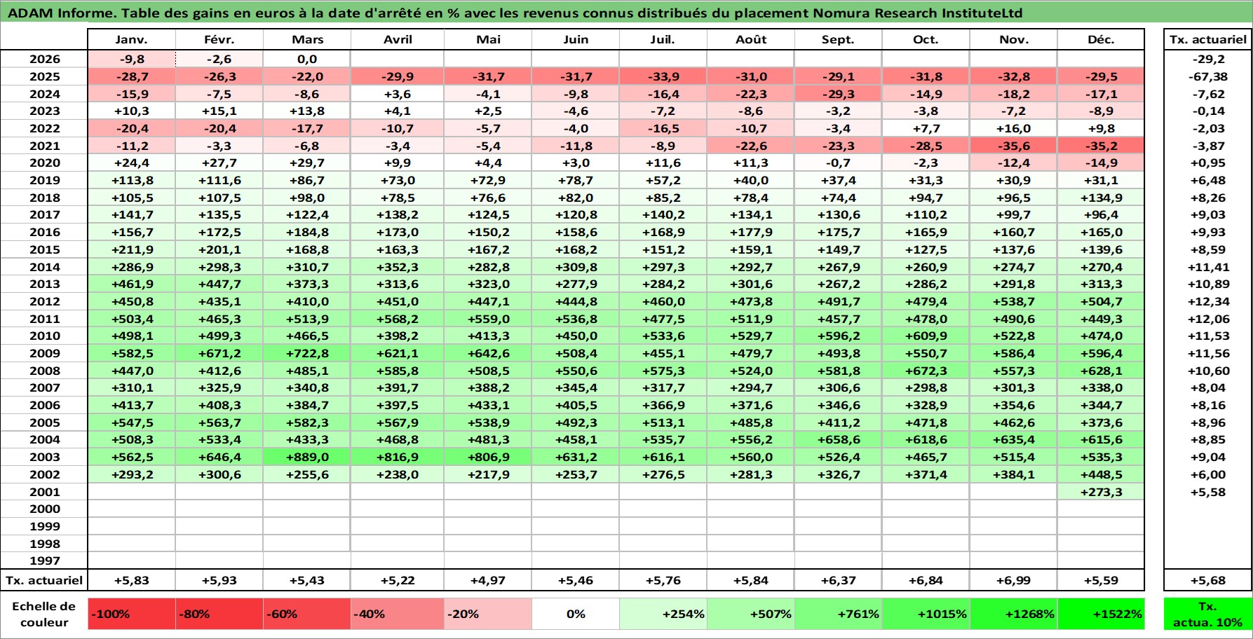Click the "Echelle de couleur" legend label

tap(44, 614)
